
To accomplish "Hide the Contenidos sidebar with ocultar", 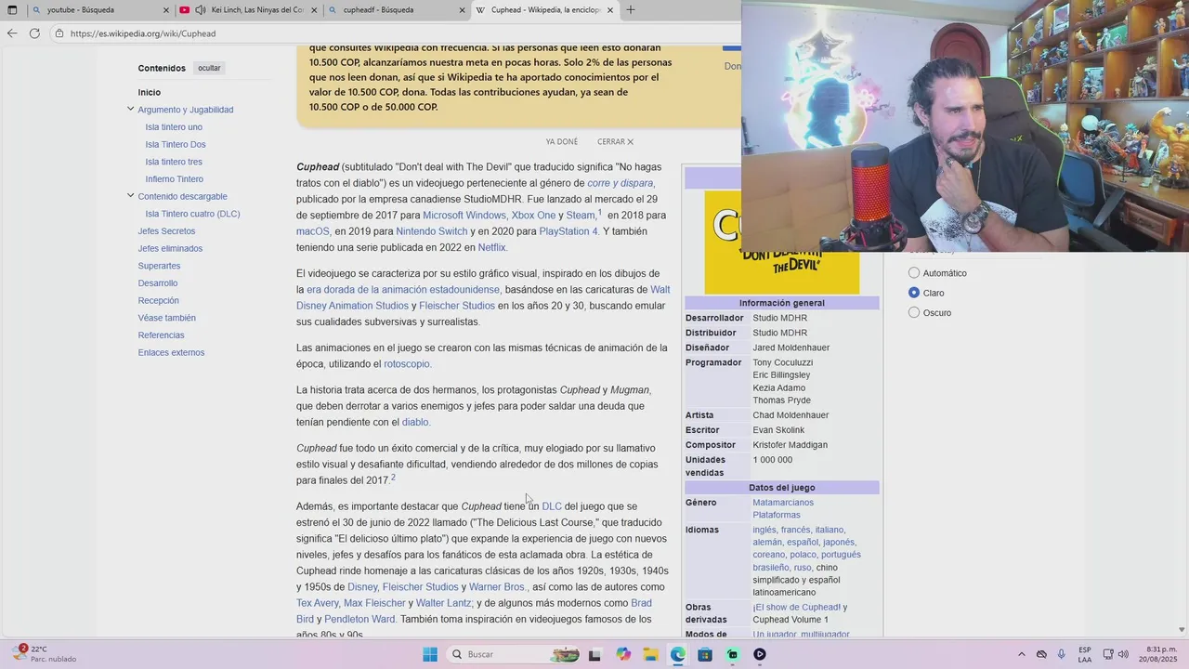I will 209,68.
